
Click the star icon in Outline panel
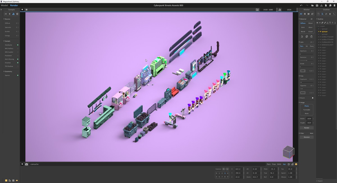point(330,14)
